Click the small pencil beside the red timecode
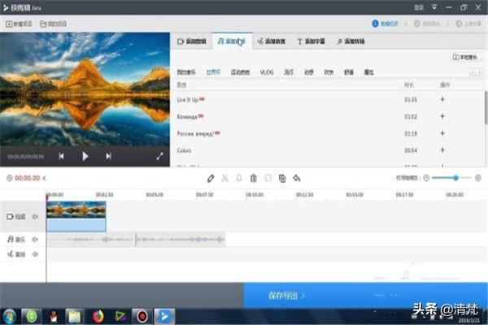 pyautogui.click(x=44, y=178)
